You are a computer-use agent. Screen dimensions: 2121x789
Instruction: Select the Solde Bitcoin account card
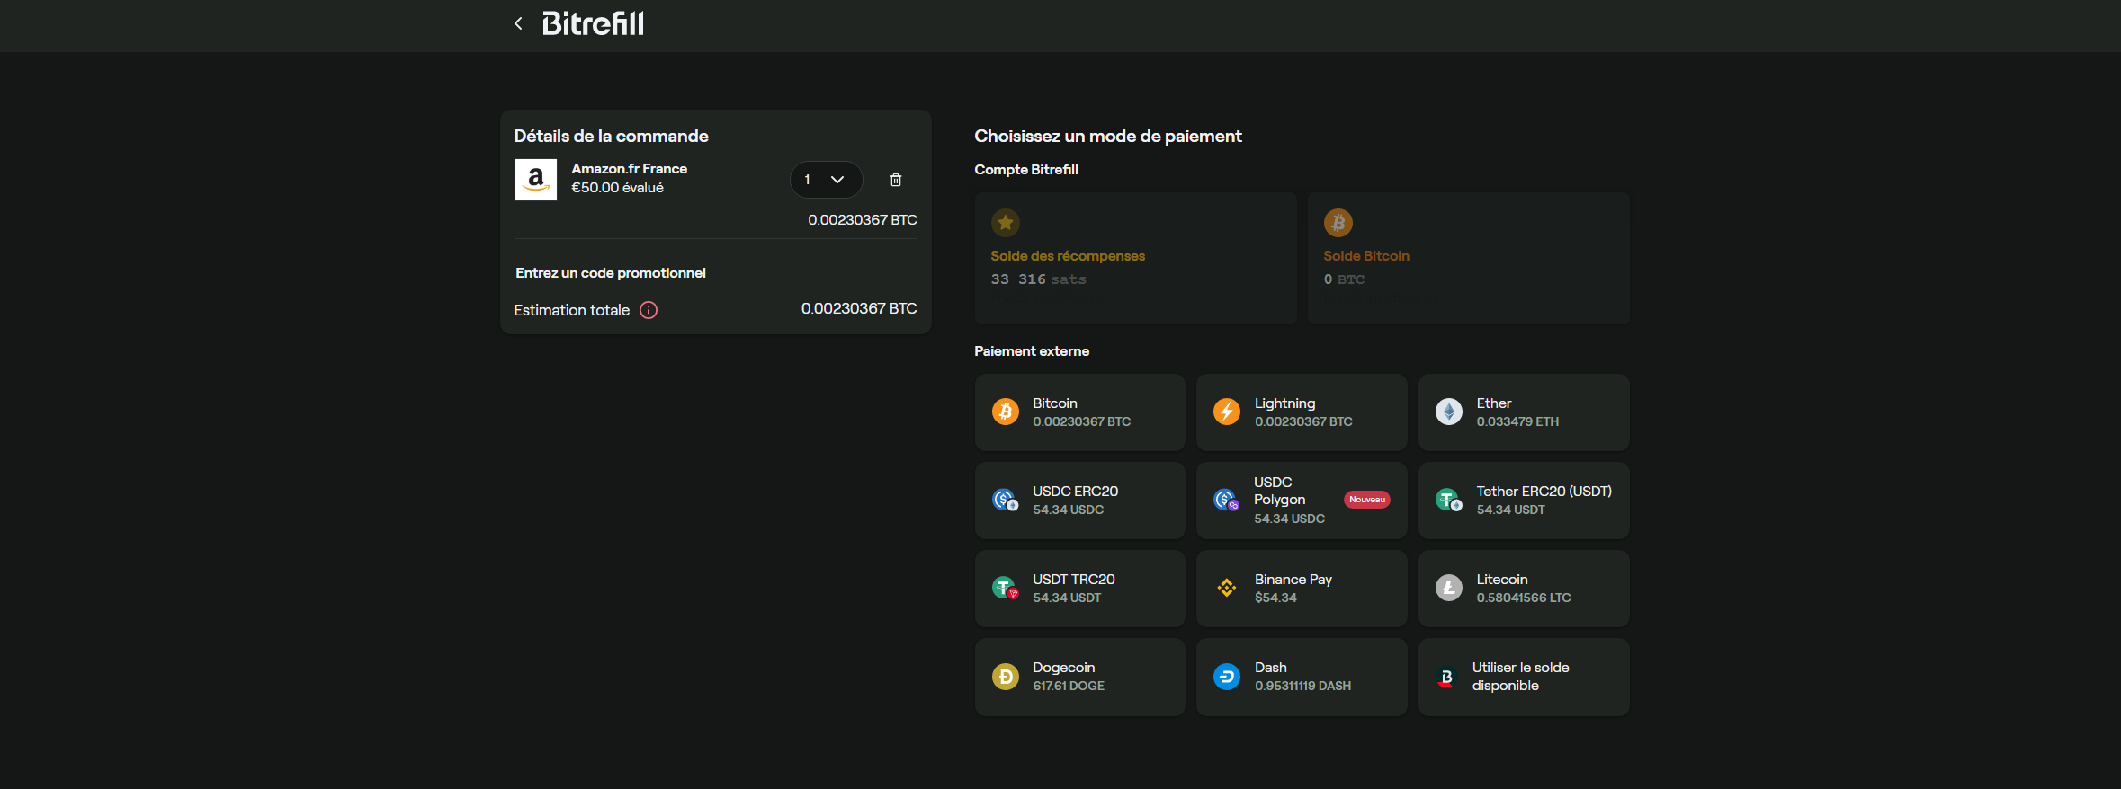(x=1468, y=258)
